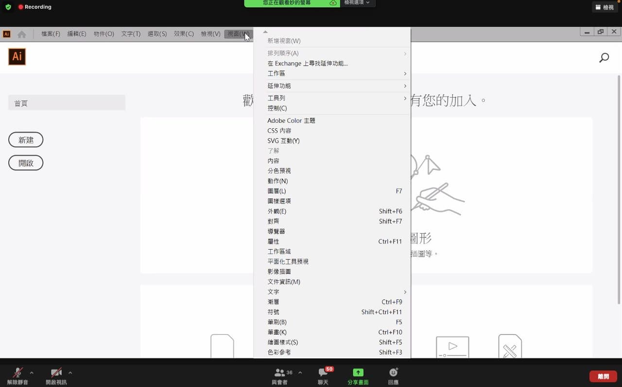Expand video options arrow next to camera
The width and height of the screenshot is (622, 387).
pyautogui.click(x=70, y=373)
